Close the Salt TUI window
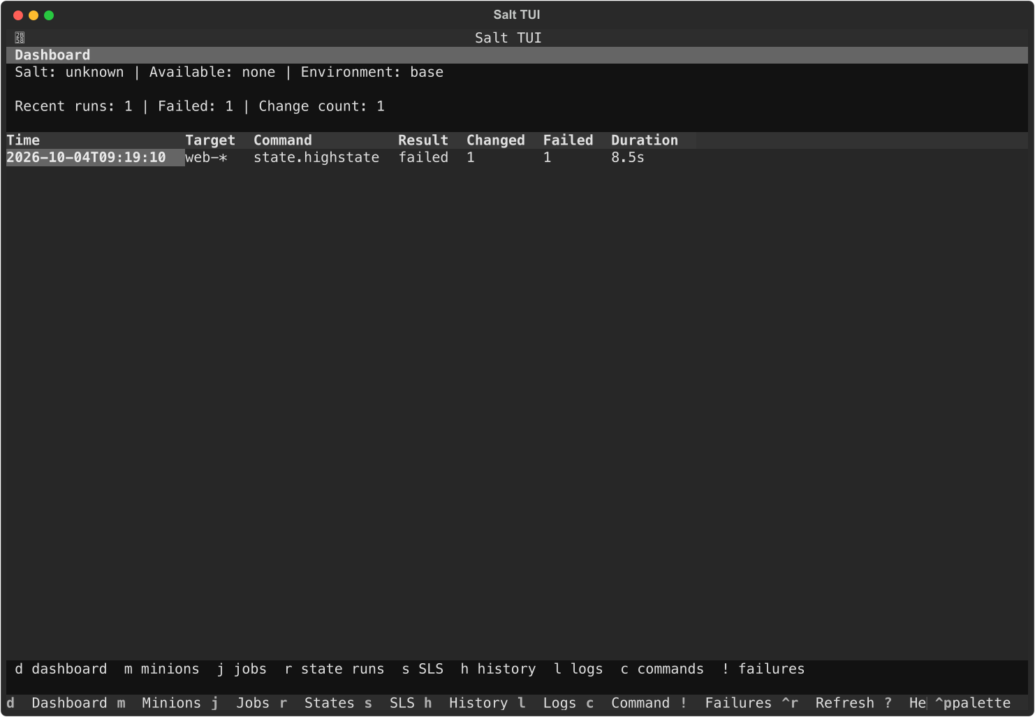Viewport: 1035px width, 717px height. [18, 15]
